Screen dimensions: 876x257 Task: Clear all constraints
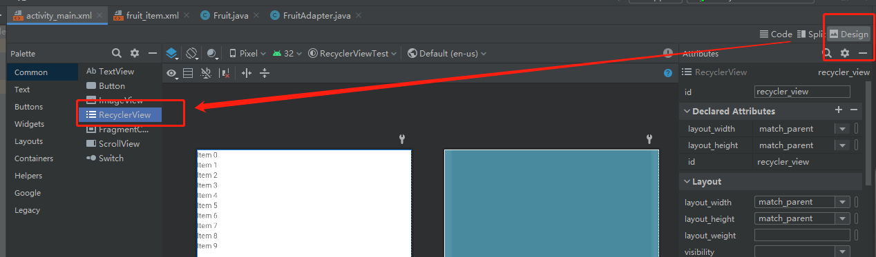tap(224, 73)
